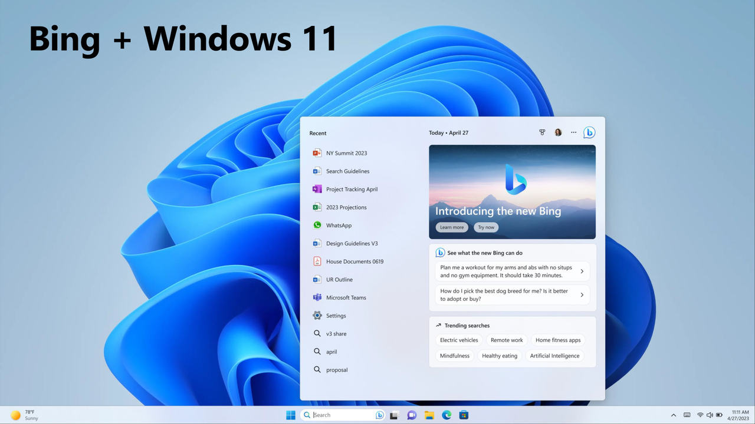Select the Microsoft Teams icon in Recent list
Screen dimensions: 755x424
317,297
